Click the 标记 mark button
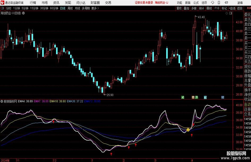This screenshot has height=162, width=251. pos(224,8)
